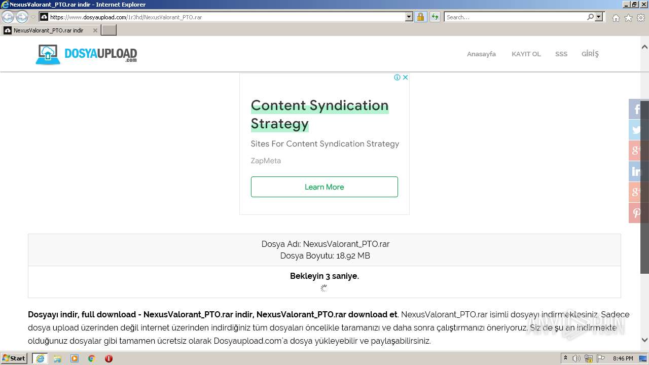Open the GİRİŞ menu link
This screenshot has height=365, width=649.
click(590, 54)
